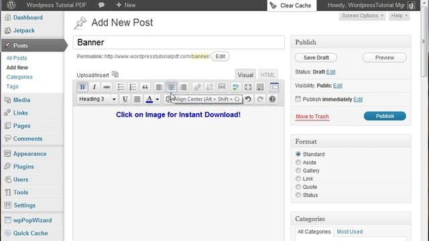429x241 pixels.
Task: Edit the permalink slug
Action: 221,56
